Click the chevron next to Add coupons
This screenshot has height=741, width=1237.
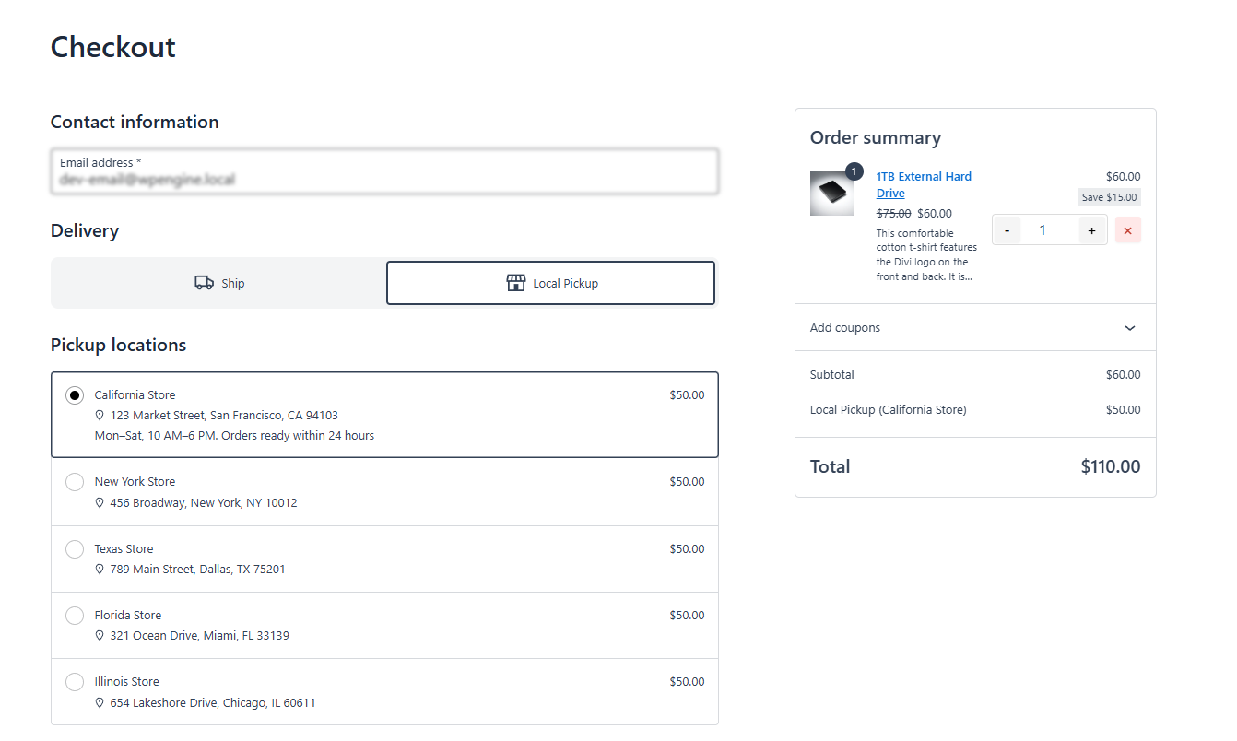pos(1130,328)
